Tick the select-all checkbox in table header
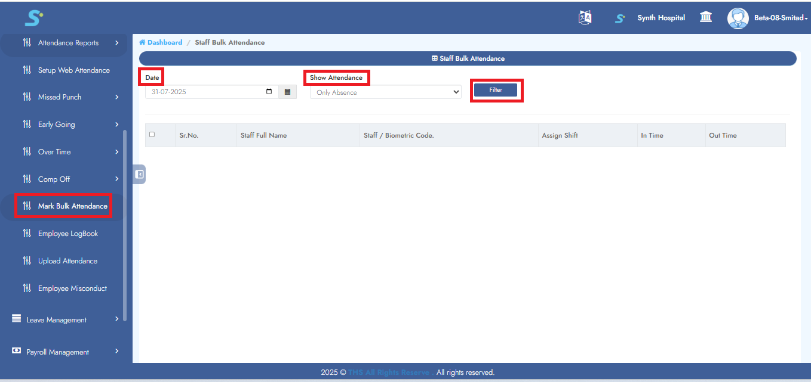Screen dimensions: 811x382 pyautogui.click(x=152, y=135)
